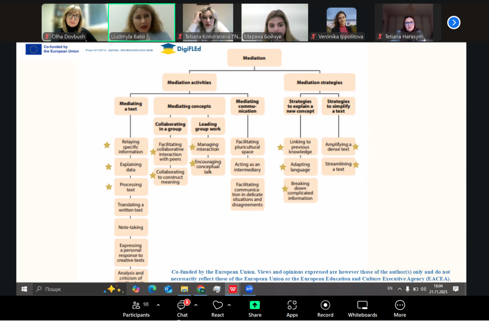Open the Windows notification center icon
Image resolution: width=489 pixels, height=321 pixels.
tap(456, 289)
